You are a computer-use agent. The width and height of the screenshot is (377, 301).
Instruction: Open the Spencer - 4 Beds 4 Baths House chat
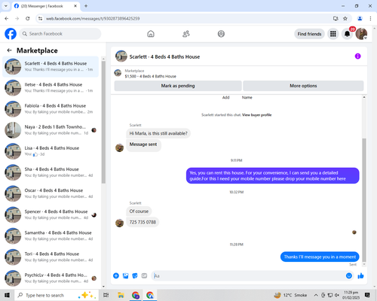pos(51,214)
